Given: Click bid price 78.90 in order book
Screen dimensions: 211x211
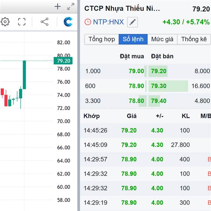Looking at the screenshot, I should 136,86.
